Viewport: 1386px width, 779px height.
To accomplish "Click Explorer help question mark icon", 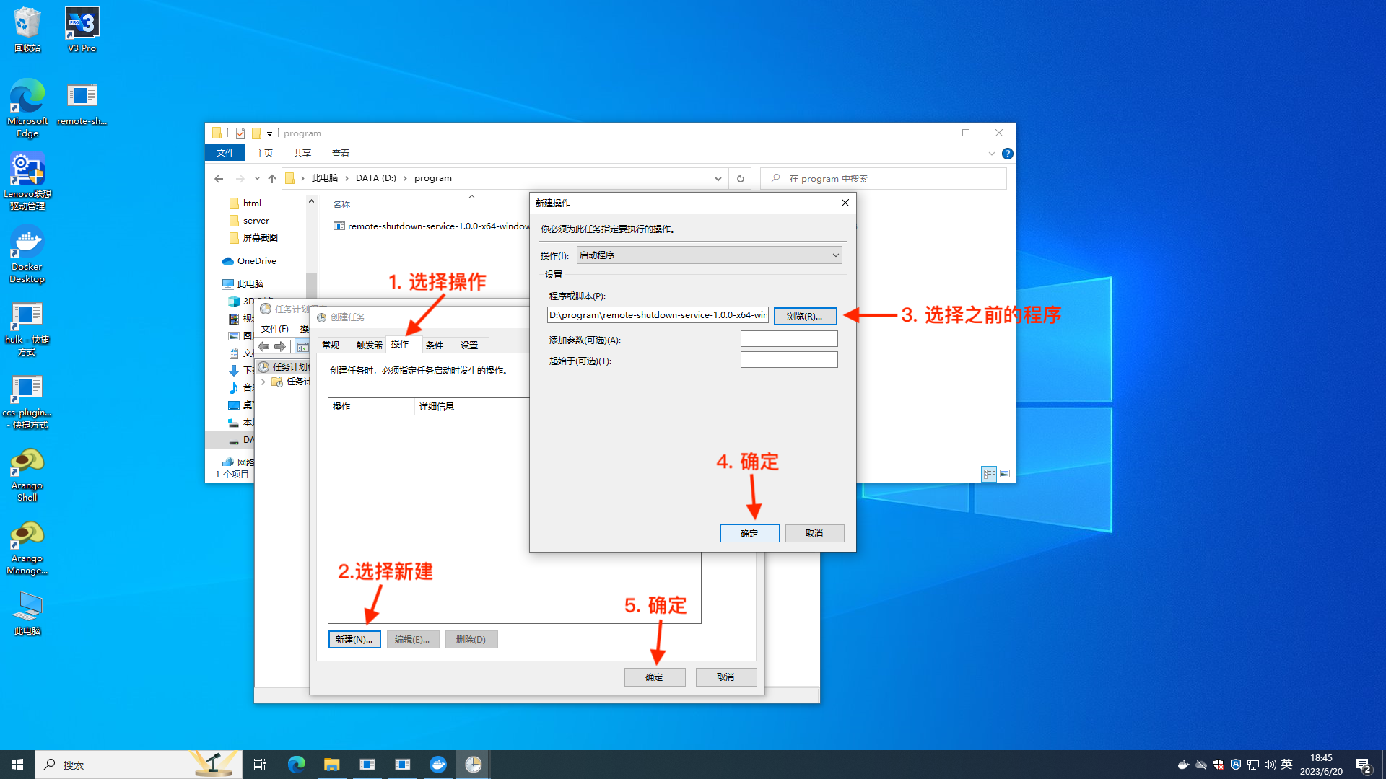I will [x=1008, y=154].
